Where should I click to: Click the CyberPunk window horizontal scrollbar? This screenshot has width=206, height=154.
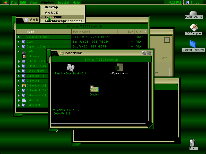point(98,124)
